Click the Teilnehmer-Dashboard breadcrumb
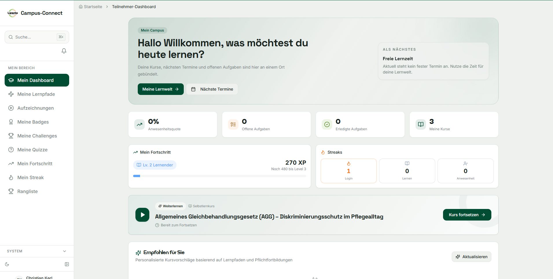The width and height of the screenshot is (553, 279). pos(134,7)
